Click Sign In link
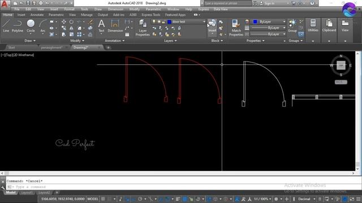 269,3
